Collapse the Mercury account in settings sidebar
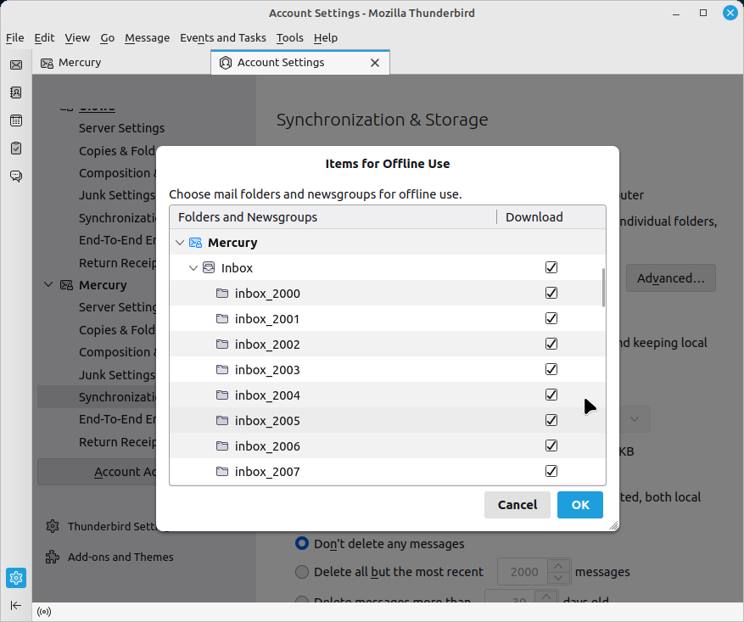 [x=48, y=285]
